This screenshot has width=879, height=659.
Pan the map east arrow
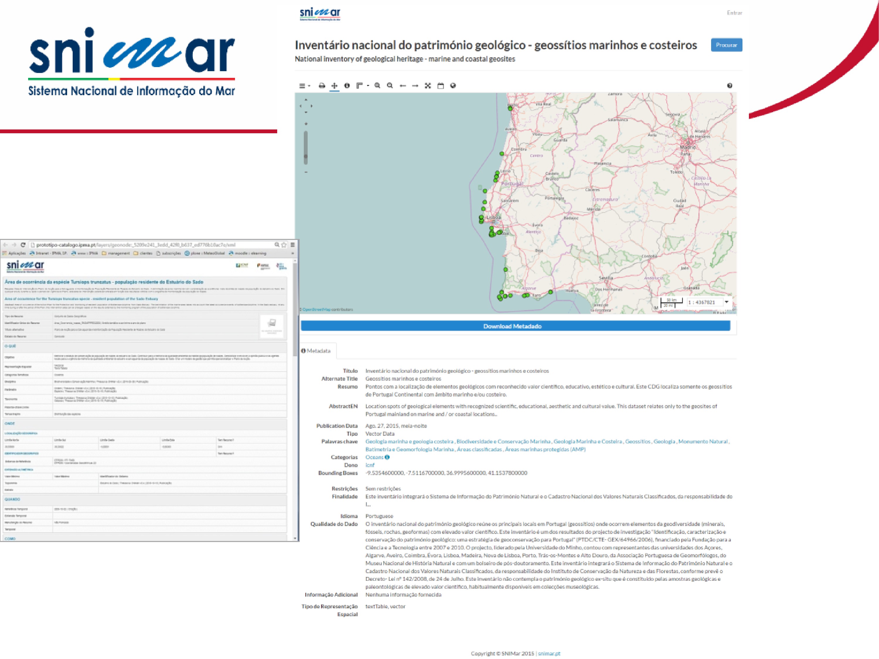(311, 106)
